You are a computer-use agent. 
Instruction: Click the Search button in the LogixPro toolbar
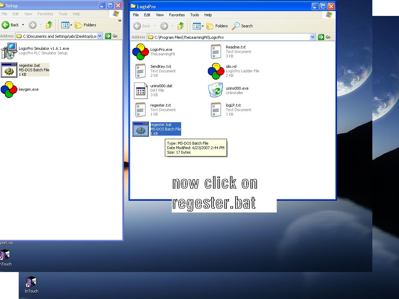point(242,26)
